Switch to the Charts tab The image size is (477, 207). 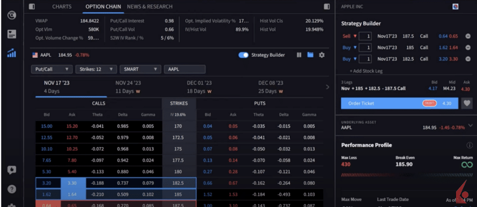(62, 6)
